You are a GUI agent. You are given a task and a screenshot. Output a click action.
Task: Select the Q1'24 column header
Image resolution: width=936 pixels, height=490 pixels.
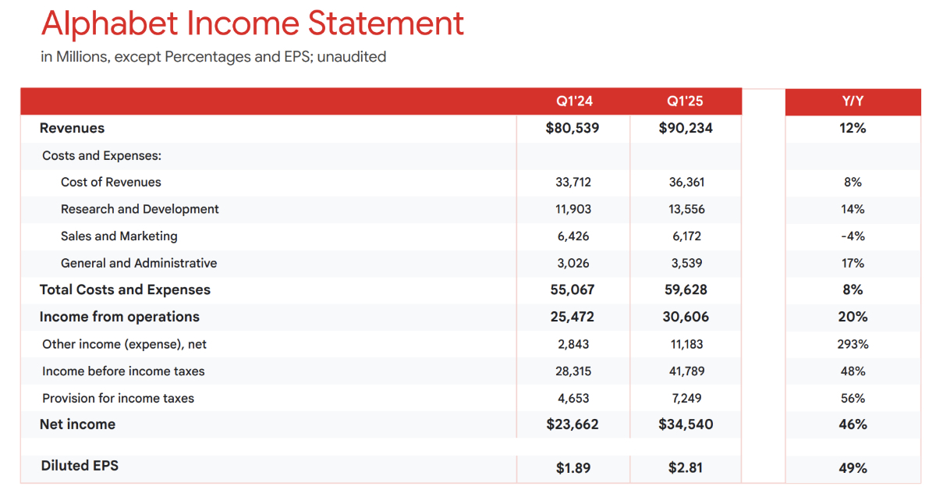pyautogui.click(x=574, y=101)
